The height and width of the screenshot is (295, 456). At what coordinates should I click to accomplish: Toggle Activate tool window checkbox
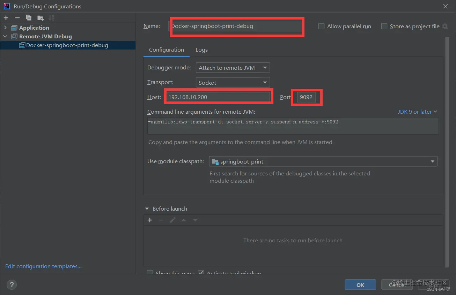tap(201, 273)
